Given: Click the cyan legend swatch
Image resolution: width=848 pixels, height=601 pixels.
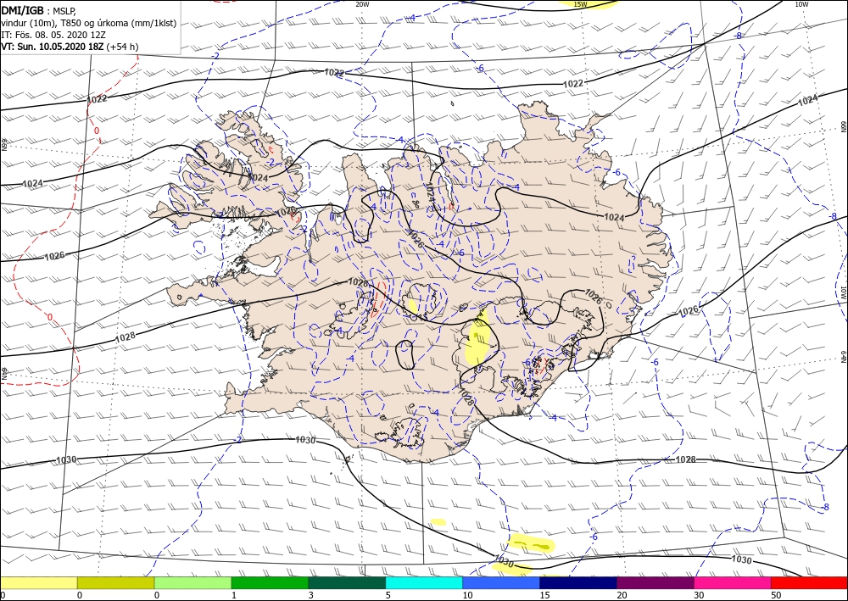Looking at the screenshot, I should tap(424, 582).
